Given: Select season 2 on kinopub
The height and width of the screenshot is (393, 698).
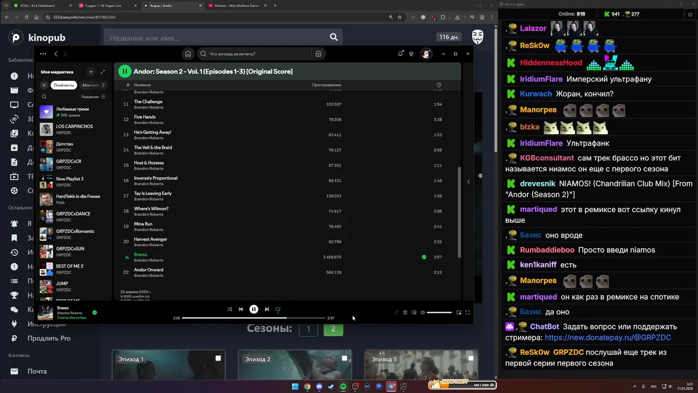Looking at the screenshot, I should tap(333, 329).
